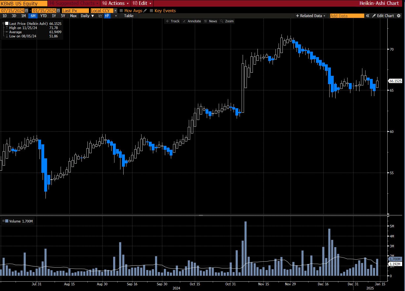Click the 66.1525 last price axis label
The image size is (405, 291).
pos(395,81)
